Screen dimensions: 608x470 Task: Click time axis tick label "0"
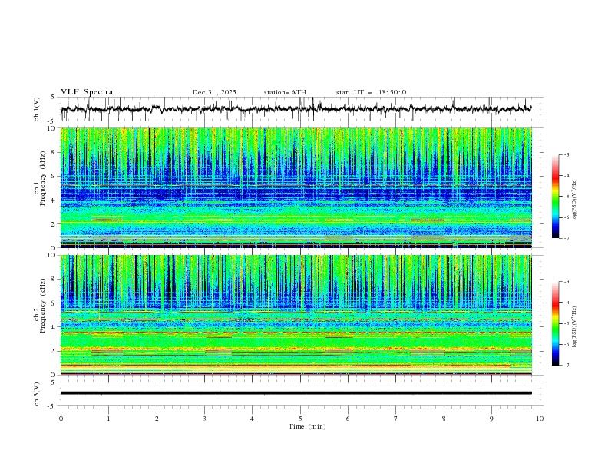[x=61, y=419]
